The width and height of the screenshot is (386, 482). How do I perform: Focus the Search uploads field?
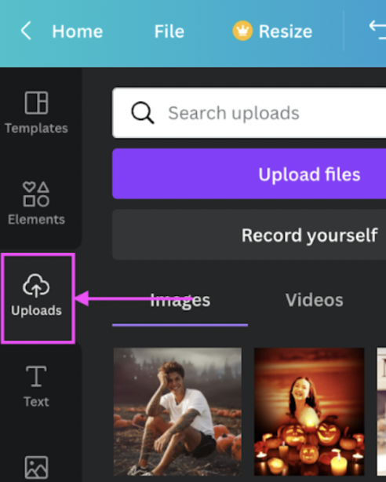pos(249,113)
